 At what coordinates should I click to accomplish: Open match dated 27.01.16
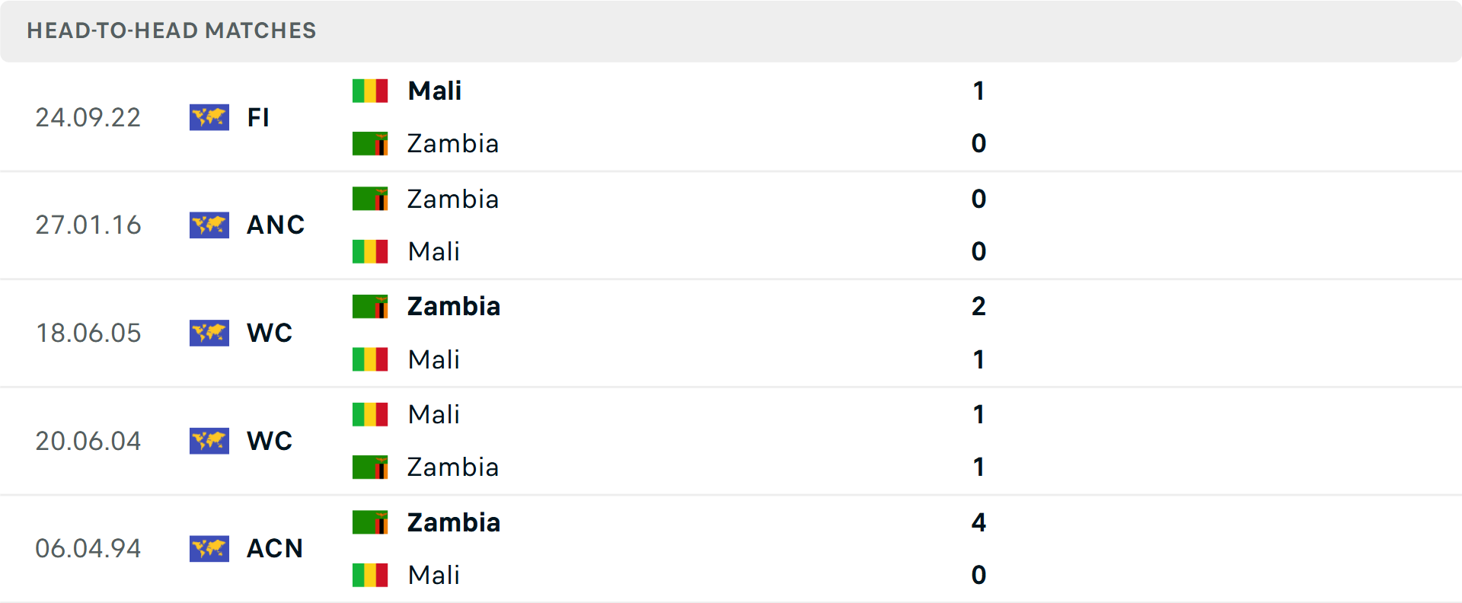[x=88, y=225]
